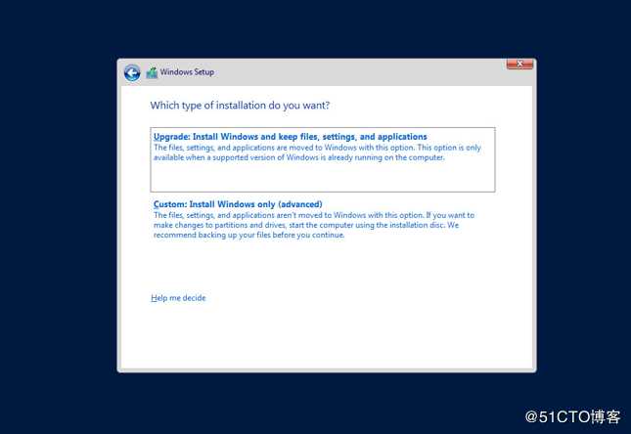Choose Upgrade: Install Windows and keep files
The width and height of the screenshot is (631, 434).
click(x=322, y=159)
